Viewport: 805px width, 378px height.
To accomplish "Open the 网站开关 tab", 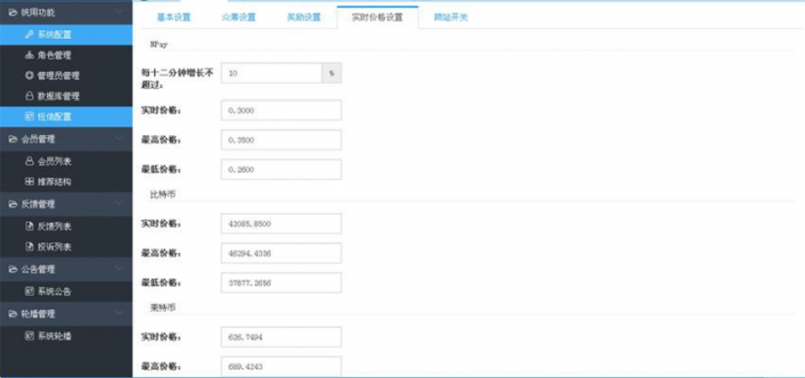I will point(451,17).
